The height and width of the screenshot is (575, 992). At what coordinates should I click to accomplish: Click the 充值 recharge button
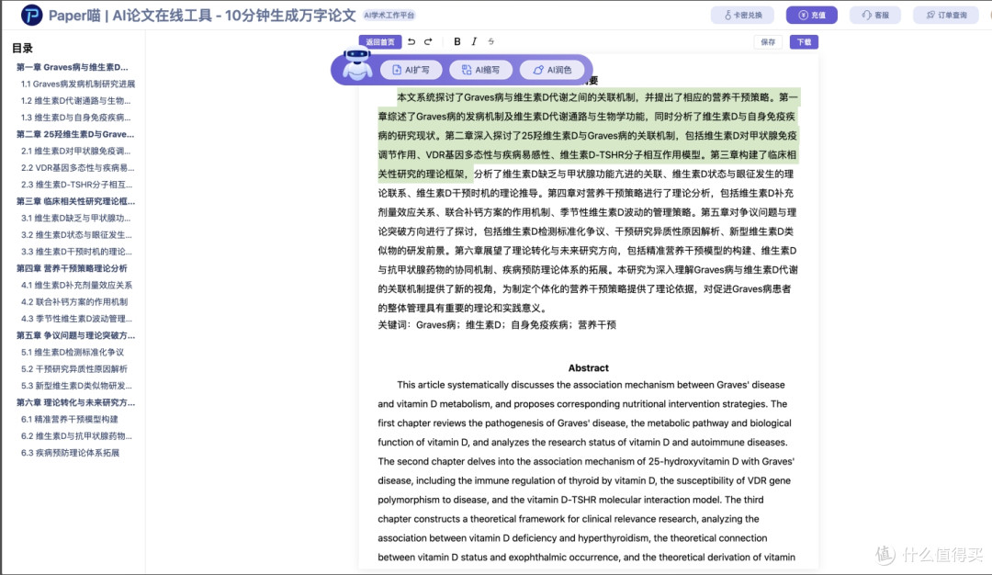pos(812,16)
